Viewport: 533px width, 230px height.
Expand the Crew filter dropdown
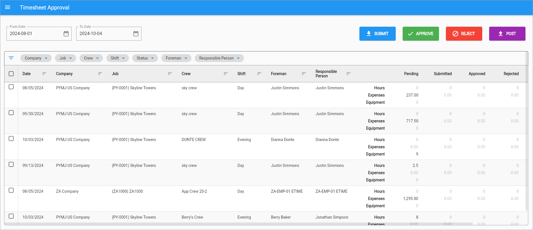coord(91,58)
